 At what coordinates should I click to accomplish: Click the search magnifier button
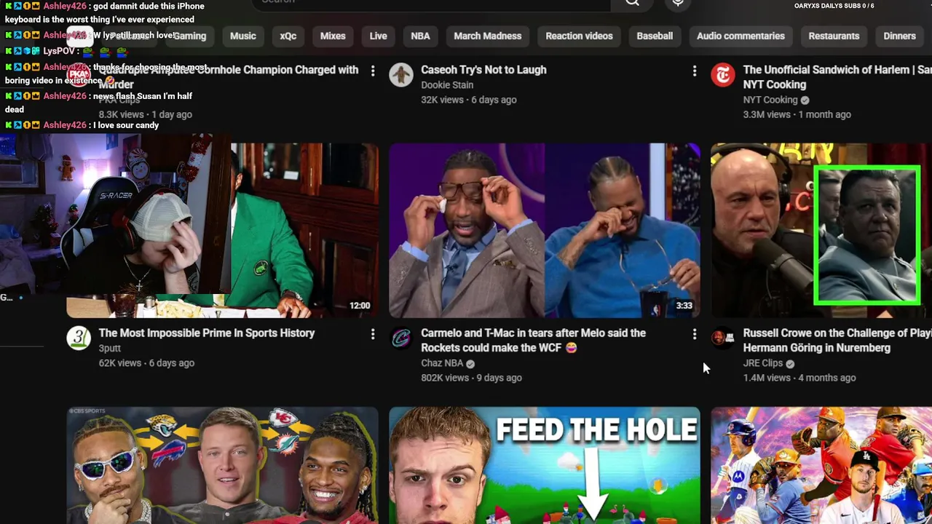coord(632,2)
